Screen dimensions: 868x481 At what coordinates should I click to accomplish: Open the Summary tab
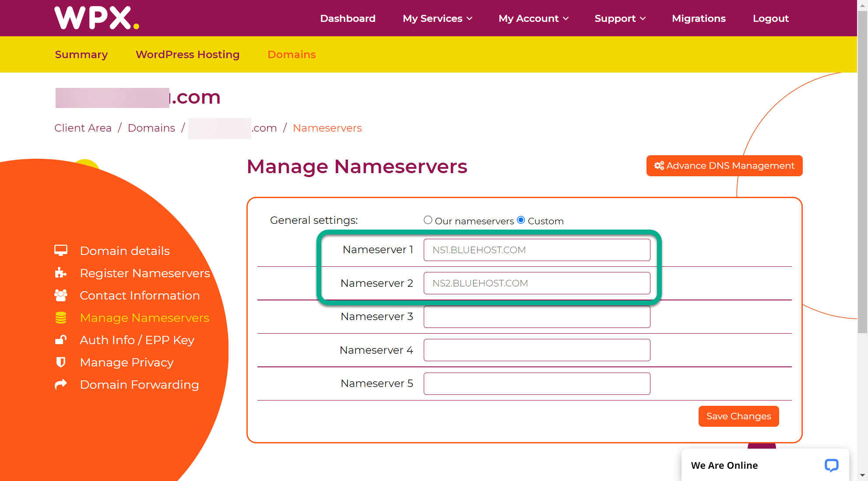(81, 54)
